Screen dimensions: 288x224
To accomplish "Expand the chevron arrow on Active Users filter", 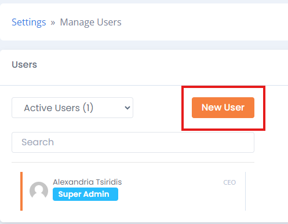I will 127,108.
